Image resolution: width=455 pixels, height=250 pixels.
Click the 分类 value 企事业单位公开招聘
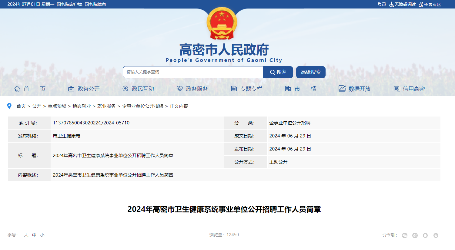pos(290,123)
